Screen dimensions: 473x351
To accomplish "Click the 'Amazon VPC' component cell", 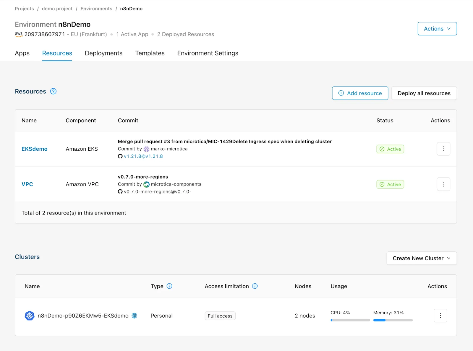I will click(82, 184).
